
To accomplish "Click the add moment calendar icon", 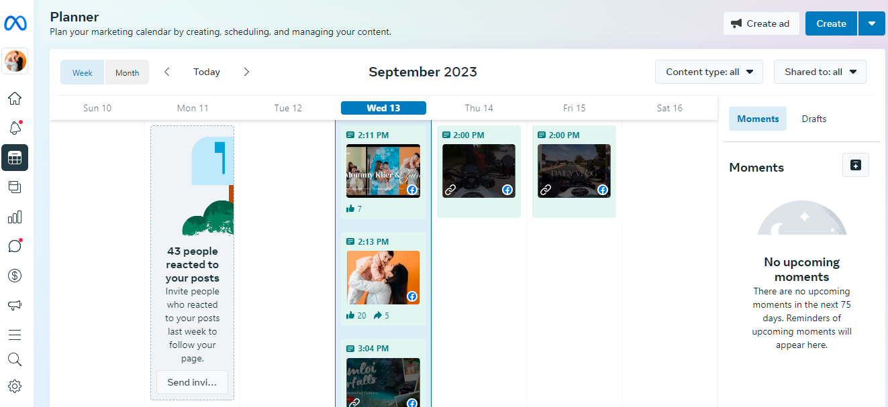I will point(855,165).
